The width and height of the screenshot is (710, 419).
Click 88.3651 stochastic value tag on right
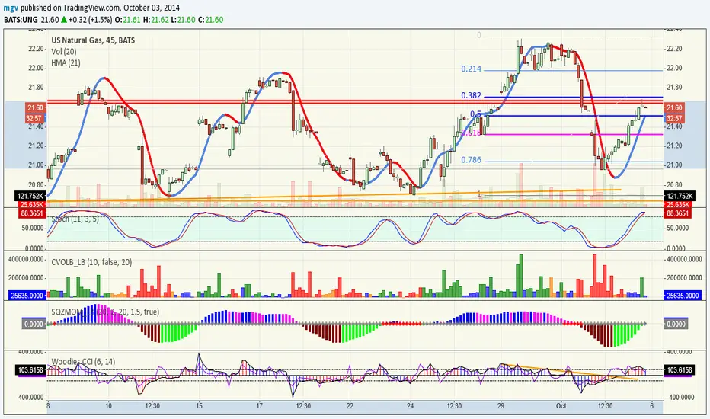(x=677, y=213)
